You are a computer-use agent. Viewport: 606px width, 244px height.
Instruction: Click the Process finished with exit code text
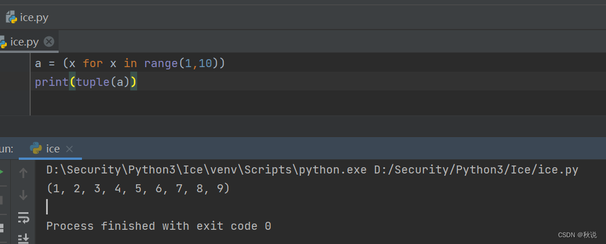(159, 226)
